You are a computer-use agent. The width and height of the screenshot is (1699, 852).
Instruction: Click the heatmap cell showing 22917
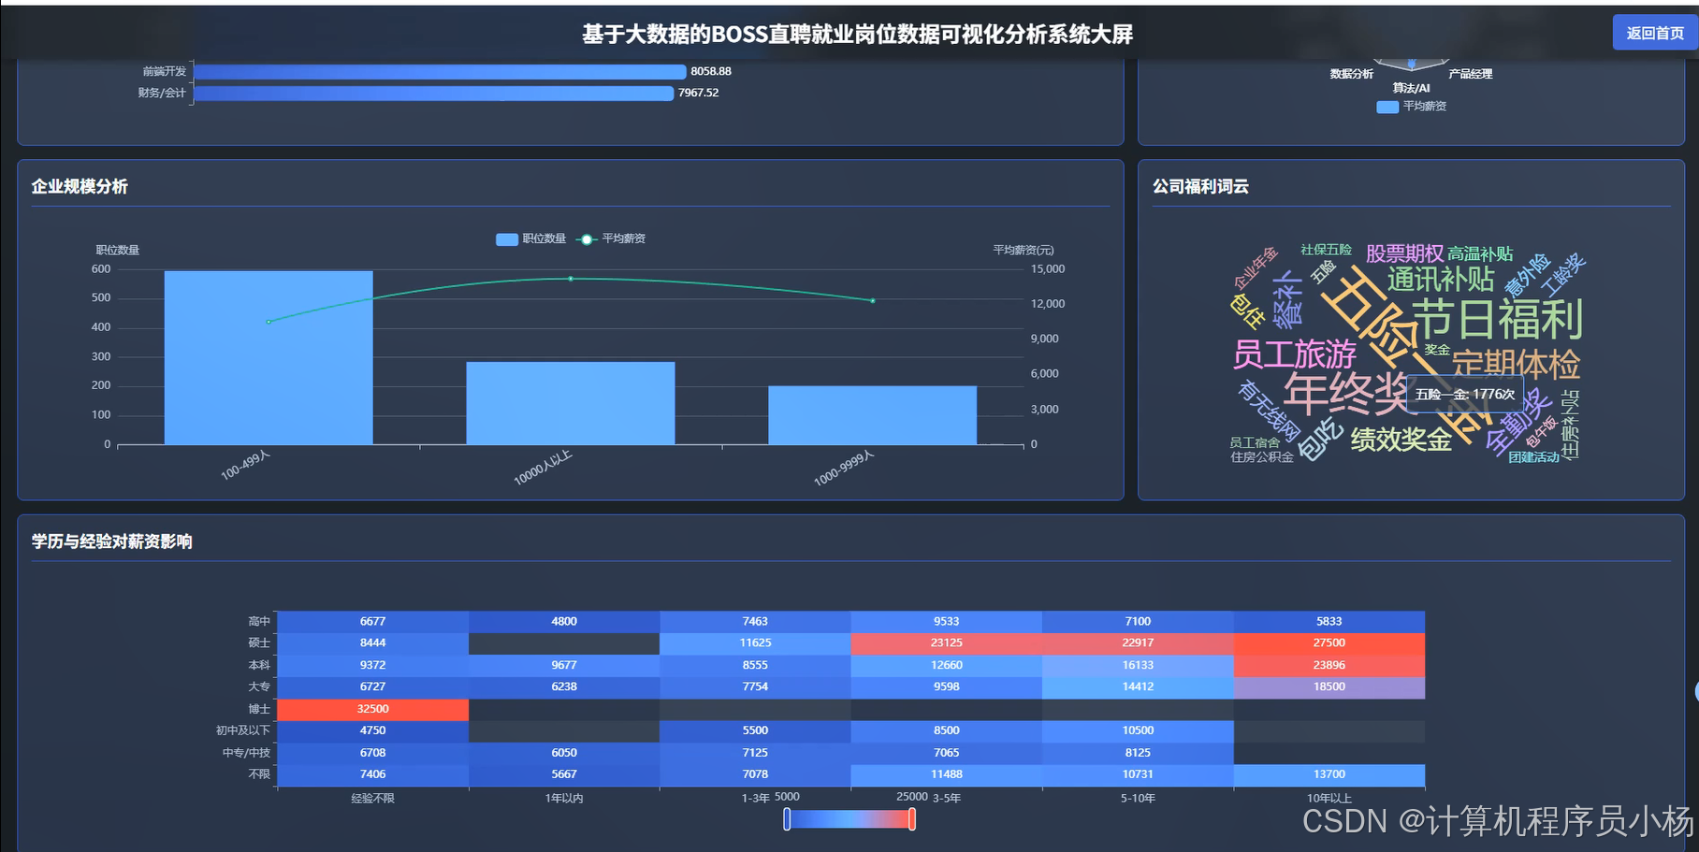point(1138,643)
